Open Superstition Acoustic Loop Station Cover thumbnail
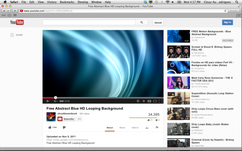The height and width of the screenshot is (151, 242). [x=179, y=98]
